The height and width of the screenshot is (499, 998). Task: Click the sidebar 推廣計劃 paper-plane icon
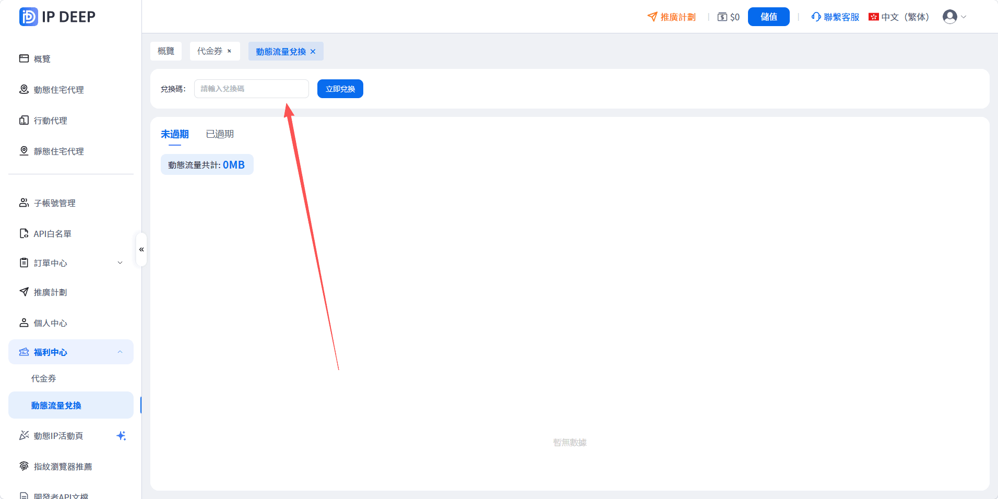[x=24, y=292]
